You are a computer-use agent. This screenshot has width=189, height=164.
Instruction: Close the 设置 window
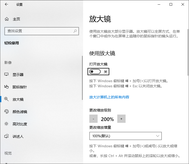click(x=183, y=4)
